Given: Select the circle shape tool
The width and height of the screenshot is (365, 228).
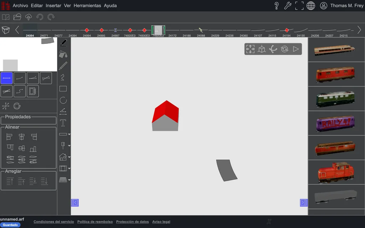Looking at the screenshot, I should click(63, 100).
